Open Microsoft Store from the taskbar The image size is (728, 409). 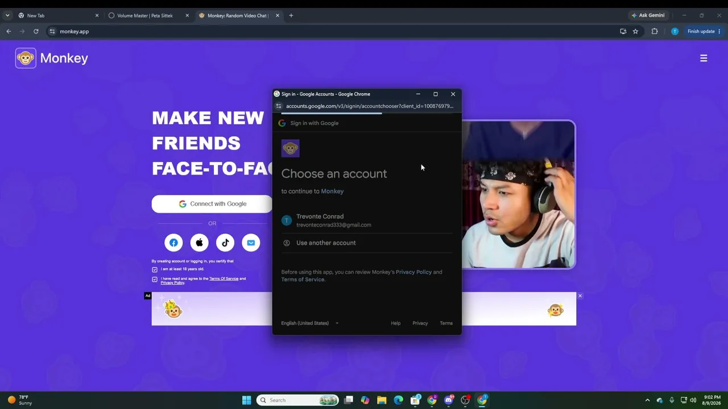(415, 400)
